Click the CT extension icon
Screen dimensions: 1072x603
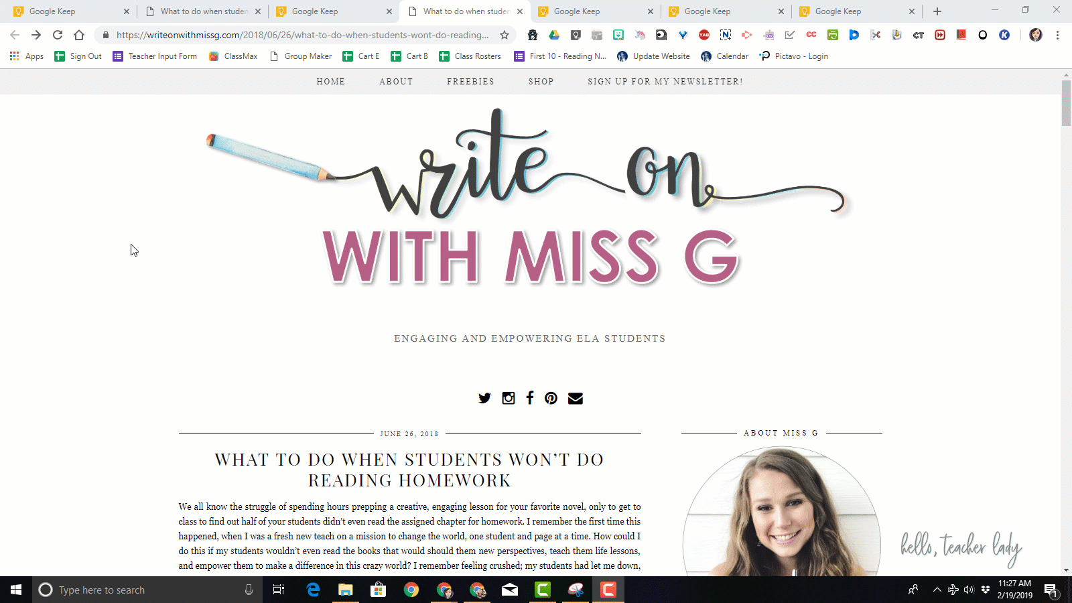pyautogui.click(x=919, y=35)
